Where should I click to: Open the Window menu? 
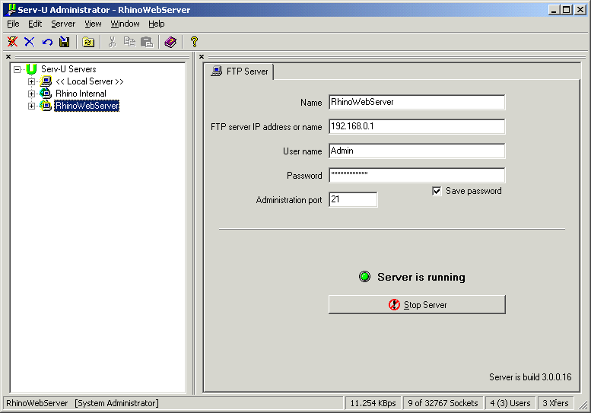[x=125, y=24]
